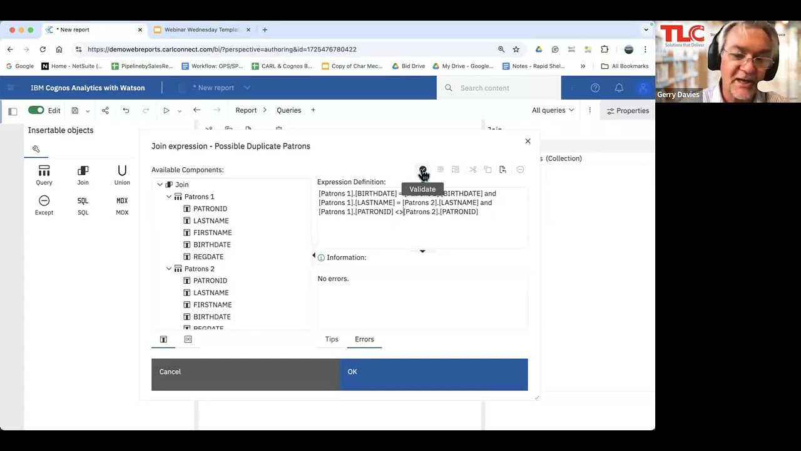Insert a Query object
Screen dimensions: 801x451
tap(44, 175)
